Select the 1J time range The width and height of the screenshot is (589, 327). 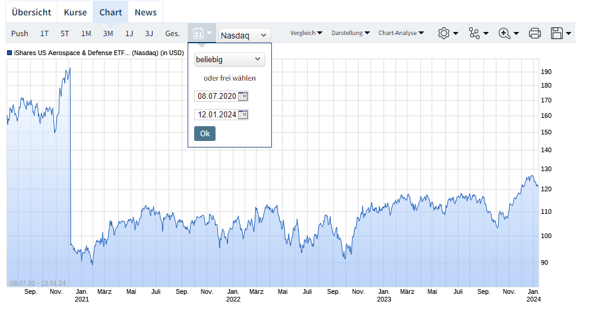coord(129,34)
